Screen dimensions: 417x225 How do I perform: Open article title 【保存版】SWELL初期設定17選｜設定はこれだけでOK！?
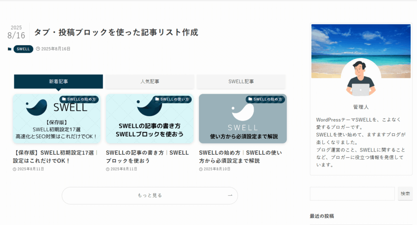pos(55,156)
